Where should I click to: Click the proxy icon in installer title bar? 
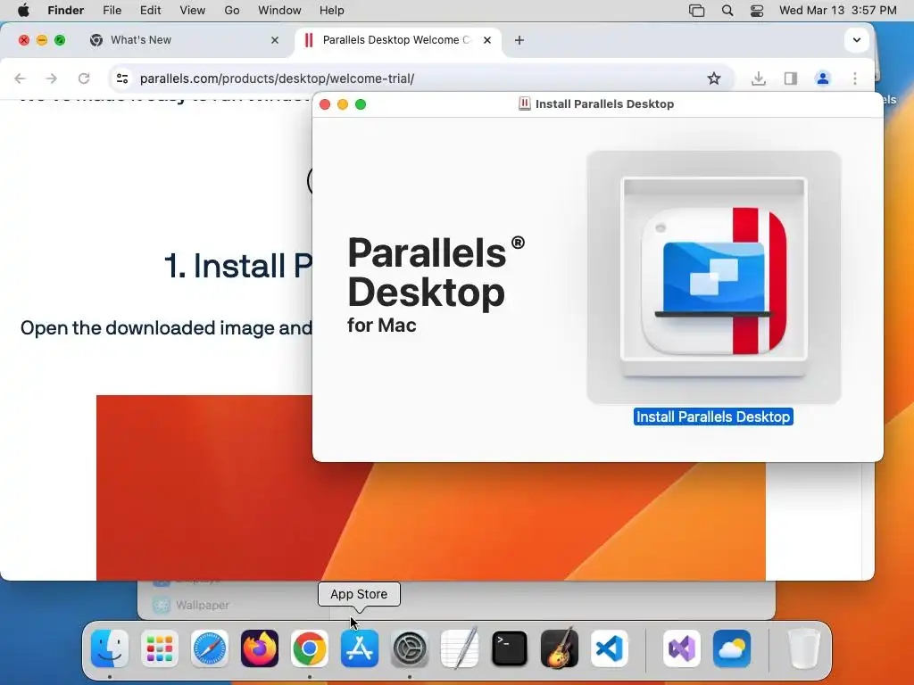(x=525, y=104)
